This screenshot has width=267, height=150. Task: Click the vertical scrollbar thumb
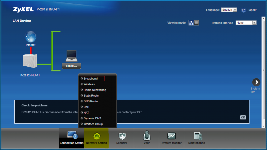(x=263, y=70)
